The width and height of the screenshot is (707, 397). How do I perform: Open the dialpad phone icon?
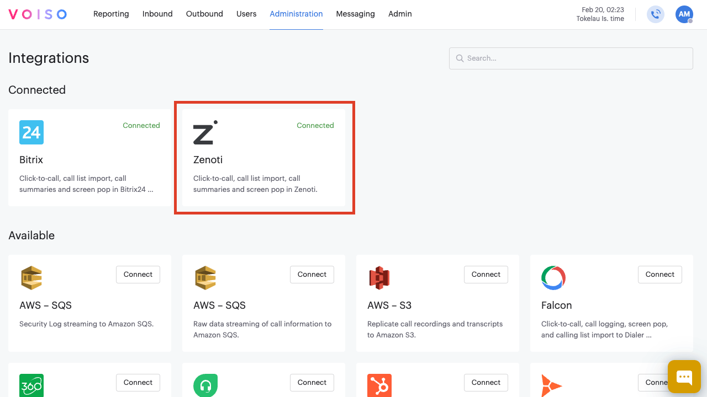[x=656, y=14]
